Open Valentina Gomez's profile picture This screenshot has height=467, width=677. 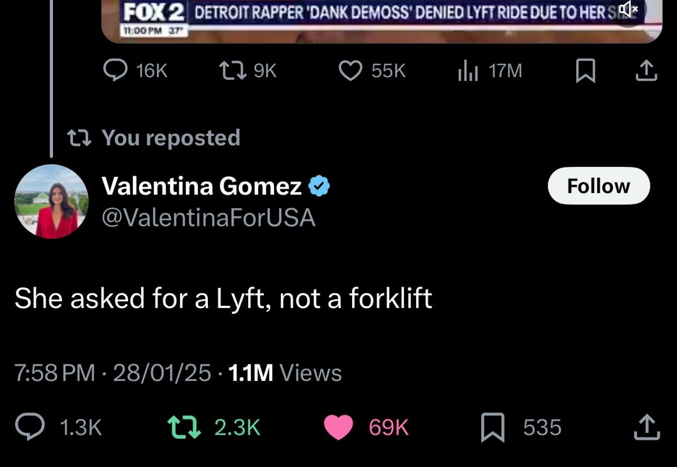click(x=51, y=201)
